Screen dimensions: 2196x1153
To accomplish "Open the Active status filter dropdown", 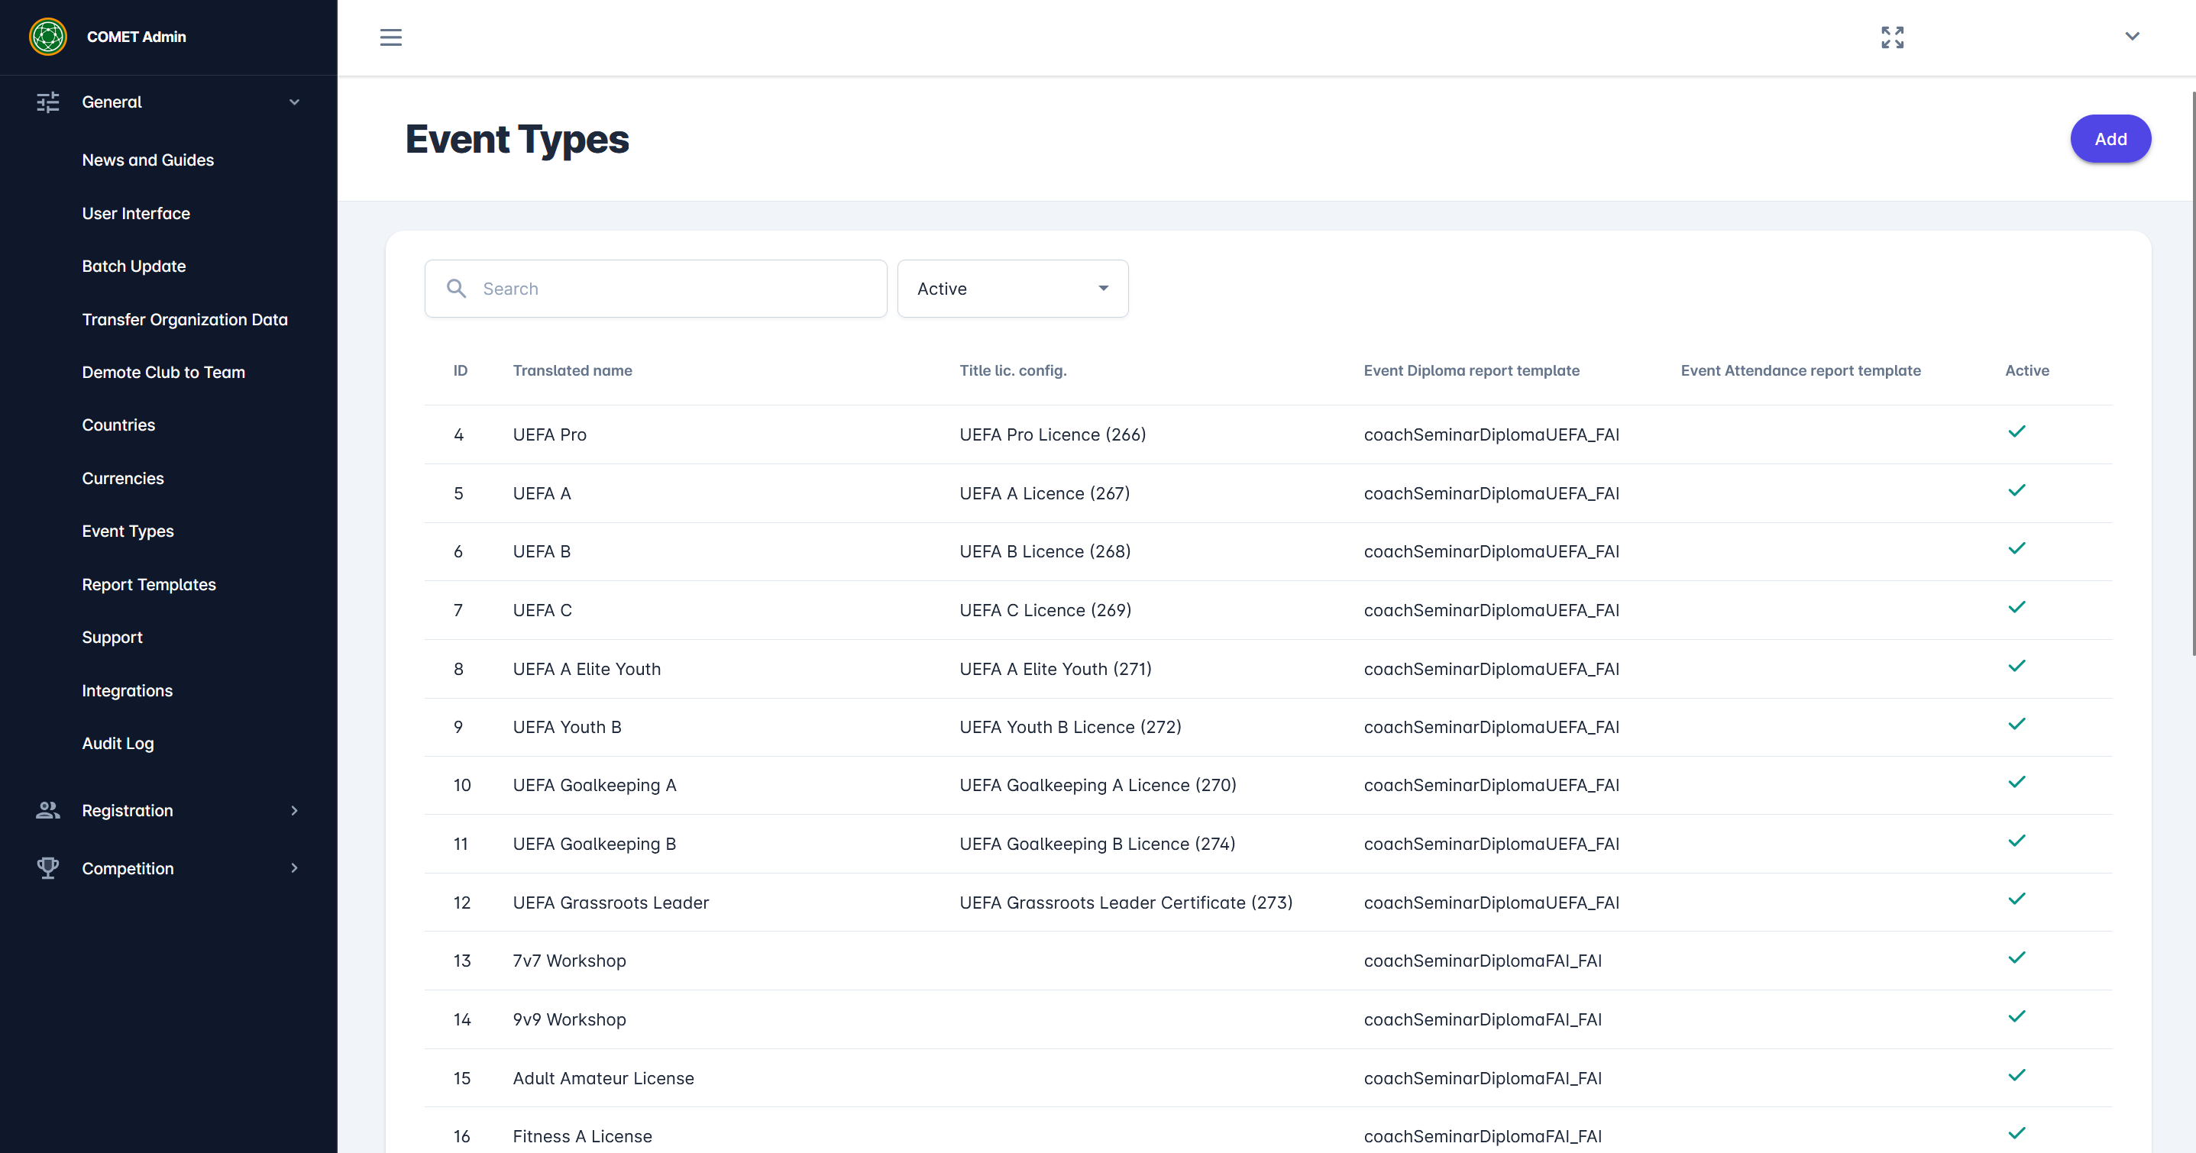I will (1012, 289).
